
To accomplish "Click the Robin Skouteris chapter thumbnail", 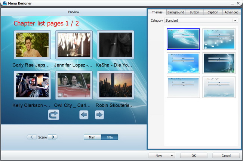I will point(116,85).
